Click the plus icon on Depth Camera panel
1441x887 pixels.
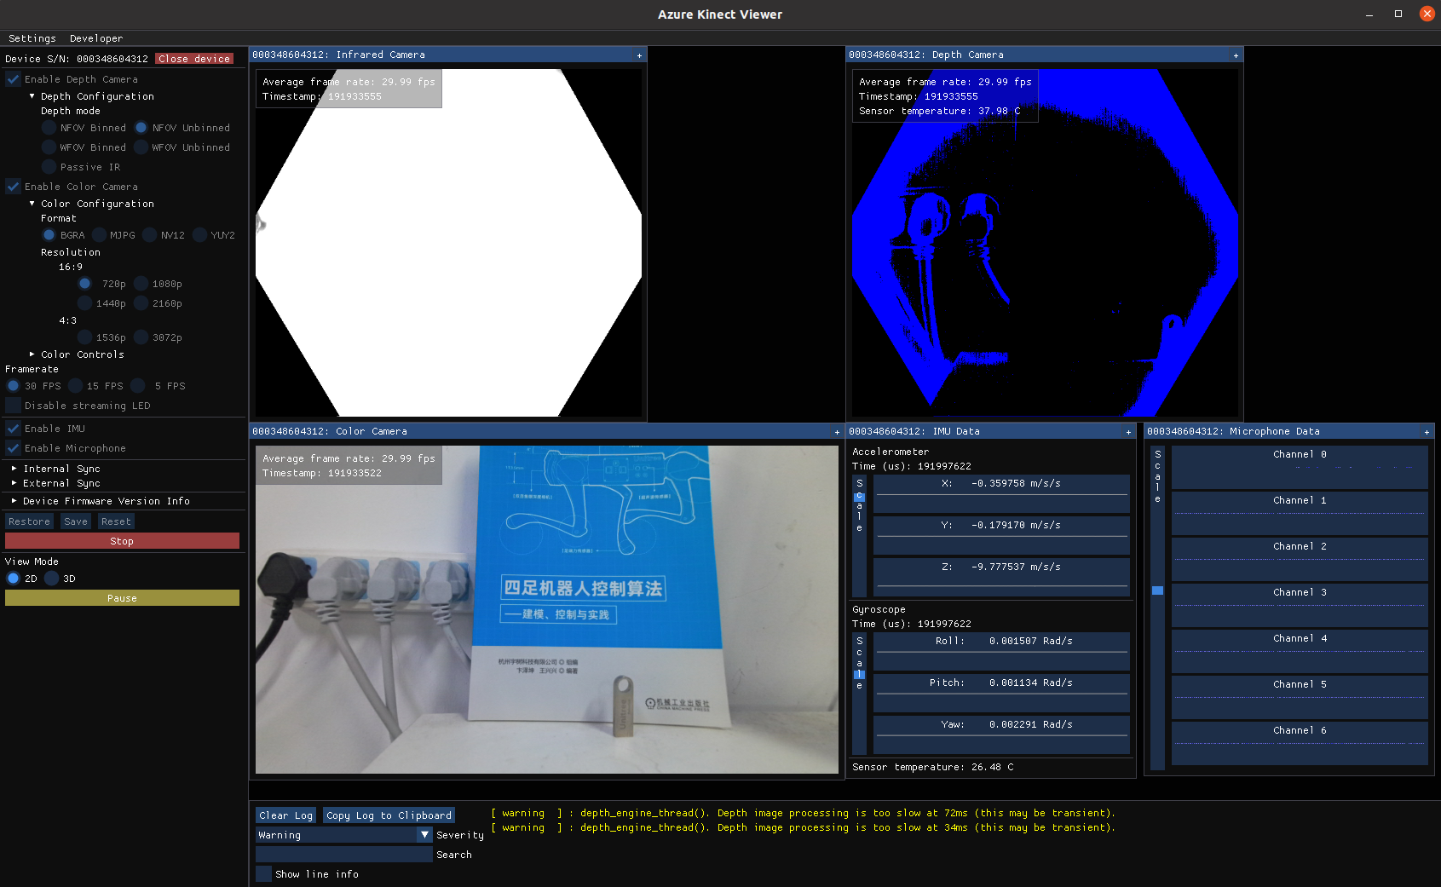click(x=1236, y=55)
